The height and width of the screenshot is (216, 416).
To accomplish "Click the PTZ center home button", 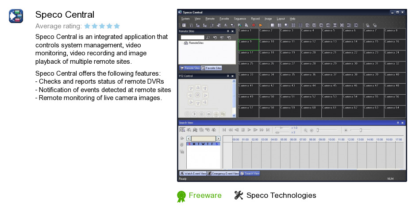I will 198,95.
